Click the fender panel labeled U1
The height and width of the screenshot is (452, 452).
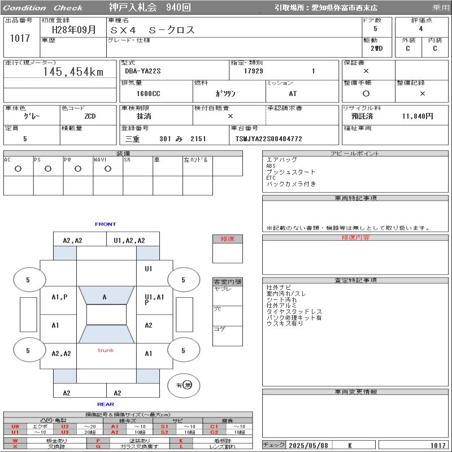point(148,269)
